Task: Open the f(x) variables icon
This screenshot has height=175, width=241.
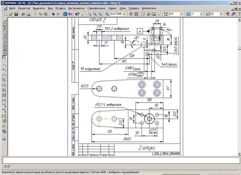Action: (70, 14)
